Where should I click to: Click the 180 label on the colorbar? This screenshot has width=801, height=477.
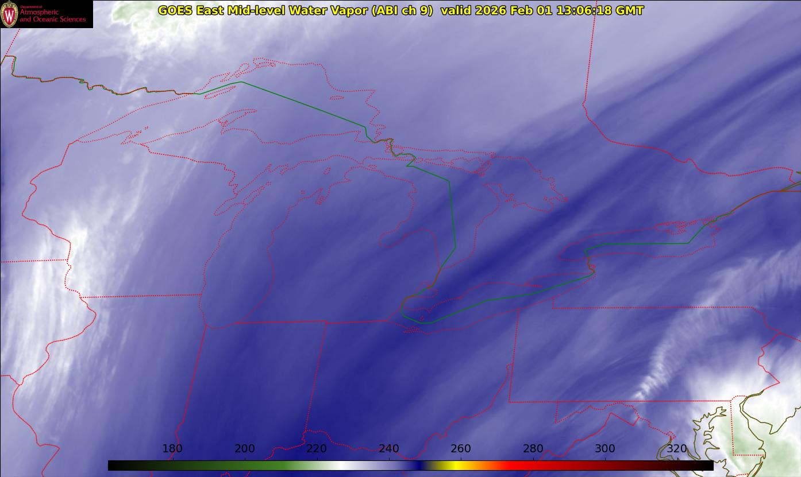(172, 449)
